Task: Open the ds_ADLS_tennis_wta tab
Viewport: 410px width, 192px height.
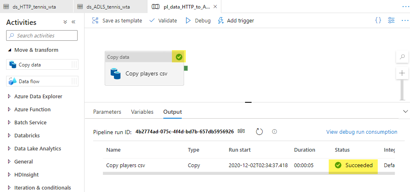Action: coord(110,7)
